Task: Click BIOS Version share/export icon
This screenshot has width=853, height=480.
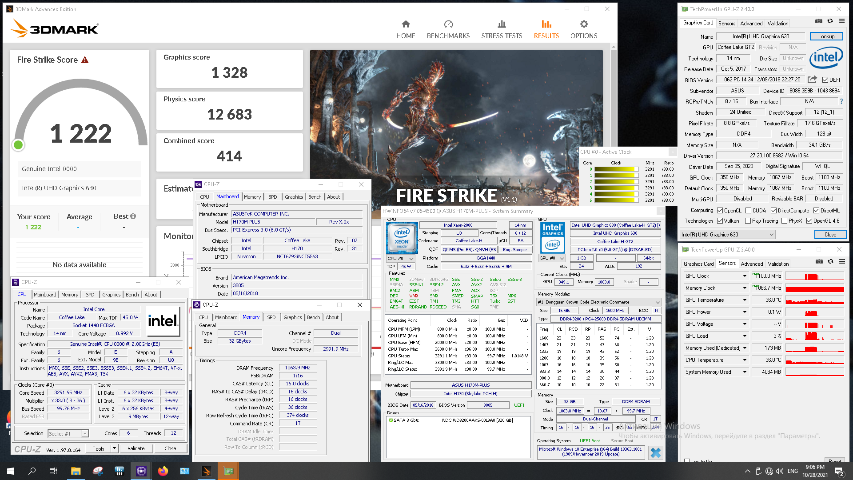Action: (812, 80)
